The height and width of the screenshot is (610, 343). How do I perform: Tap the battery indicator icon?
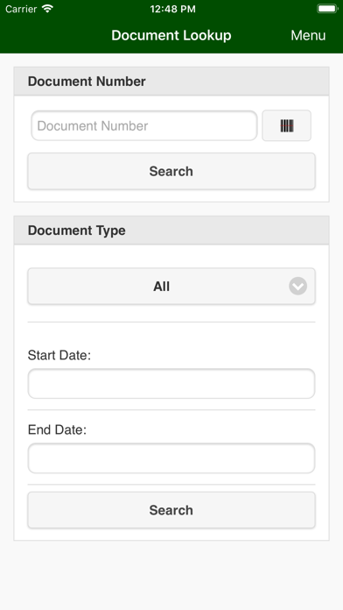327,9
